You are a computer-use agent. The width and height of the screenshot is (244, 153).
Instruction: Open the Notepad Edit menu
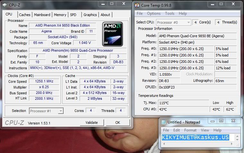177,130
